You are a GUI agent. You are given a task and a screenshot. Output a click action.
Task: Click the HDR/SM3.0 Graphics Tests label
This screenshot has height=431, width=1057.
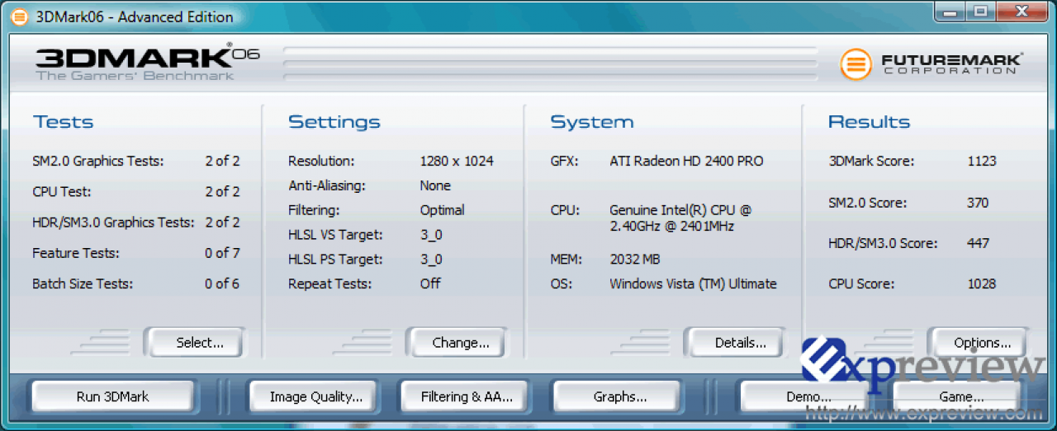pyautogui.click(x=113, y=223)
